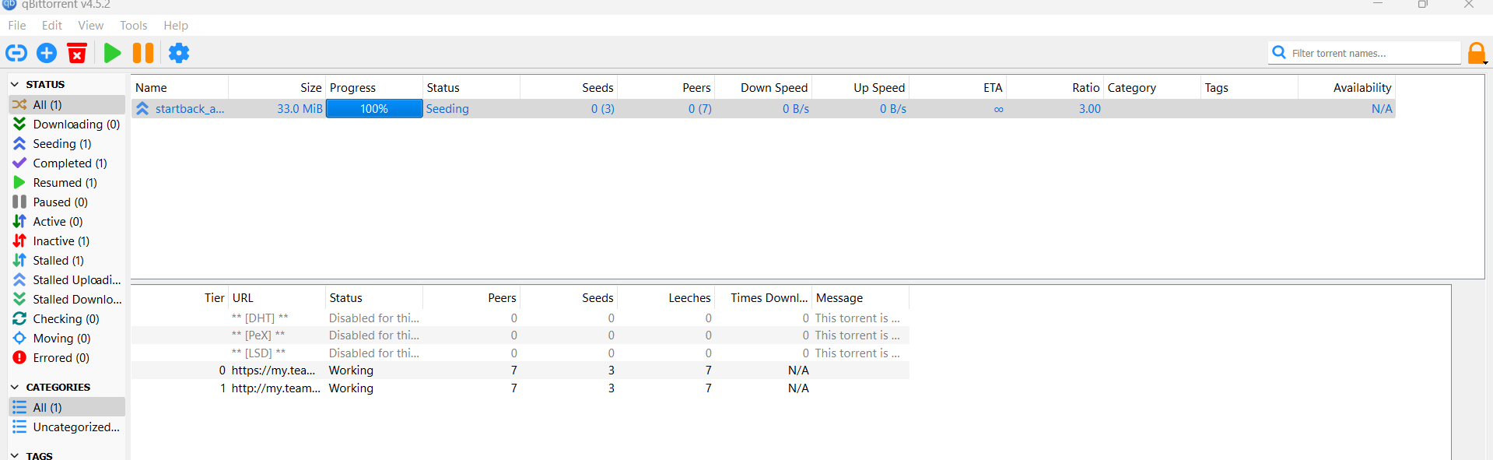The width and height of the screenshot is (1493, 460).
Task: Click the green Resume play icon
Action: [112, 53]
